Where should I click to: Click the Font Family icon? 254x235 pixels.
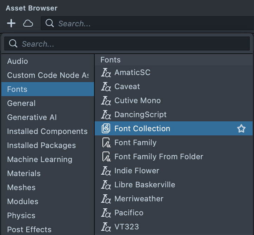pos(106,143)
